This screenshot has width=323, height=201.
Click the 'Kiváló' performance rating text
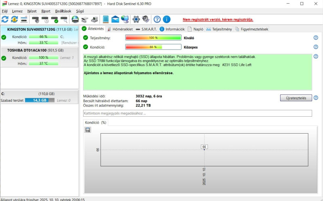[x=189, y=38]
